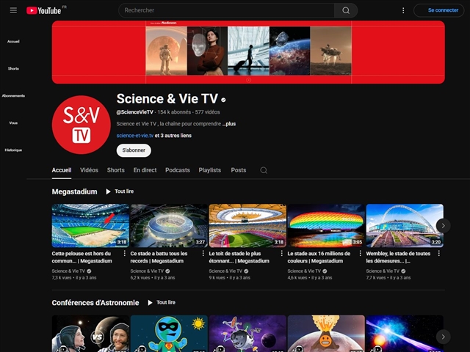Open the blue stadium pitch thumbnail (3:18)
The width and height of the screenshot is (470, 352).
tap(90, 226)
